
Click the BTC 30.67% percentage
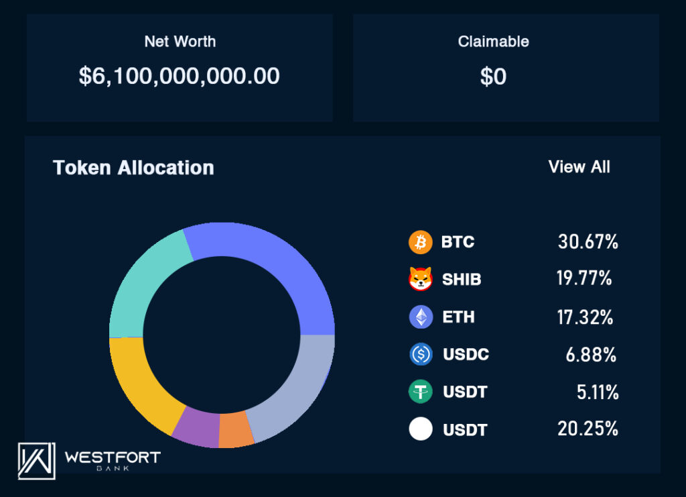click(x=588, y=242)
